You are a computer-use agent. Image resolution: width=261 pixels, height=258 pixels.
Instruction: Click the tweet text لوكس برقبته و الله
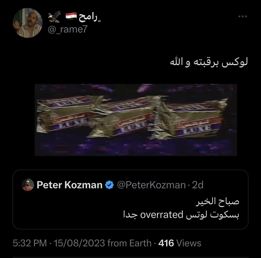pyautogui.click(x=209, y=62)
